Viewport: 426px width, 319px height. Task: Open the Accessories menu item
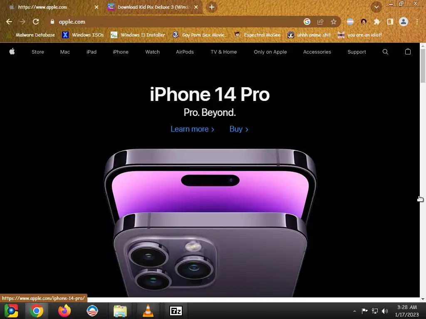coord(317,52)
